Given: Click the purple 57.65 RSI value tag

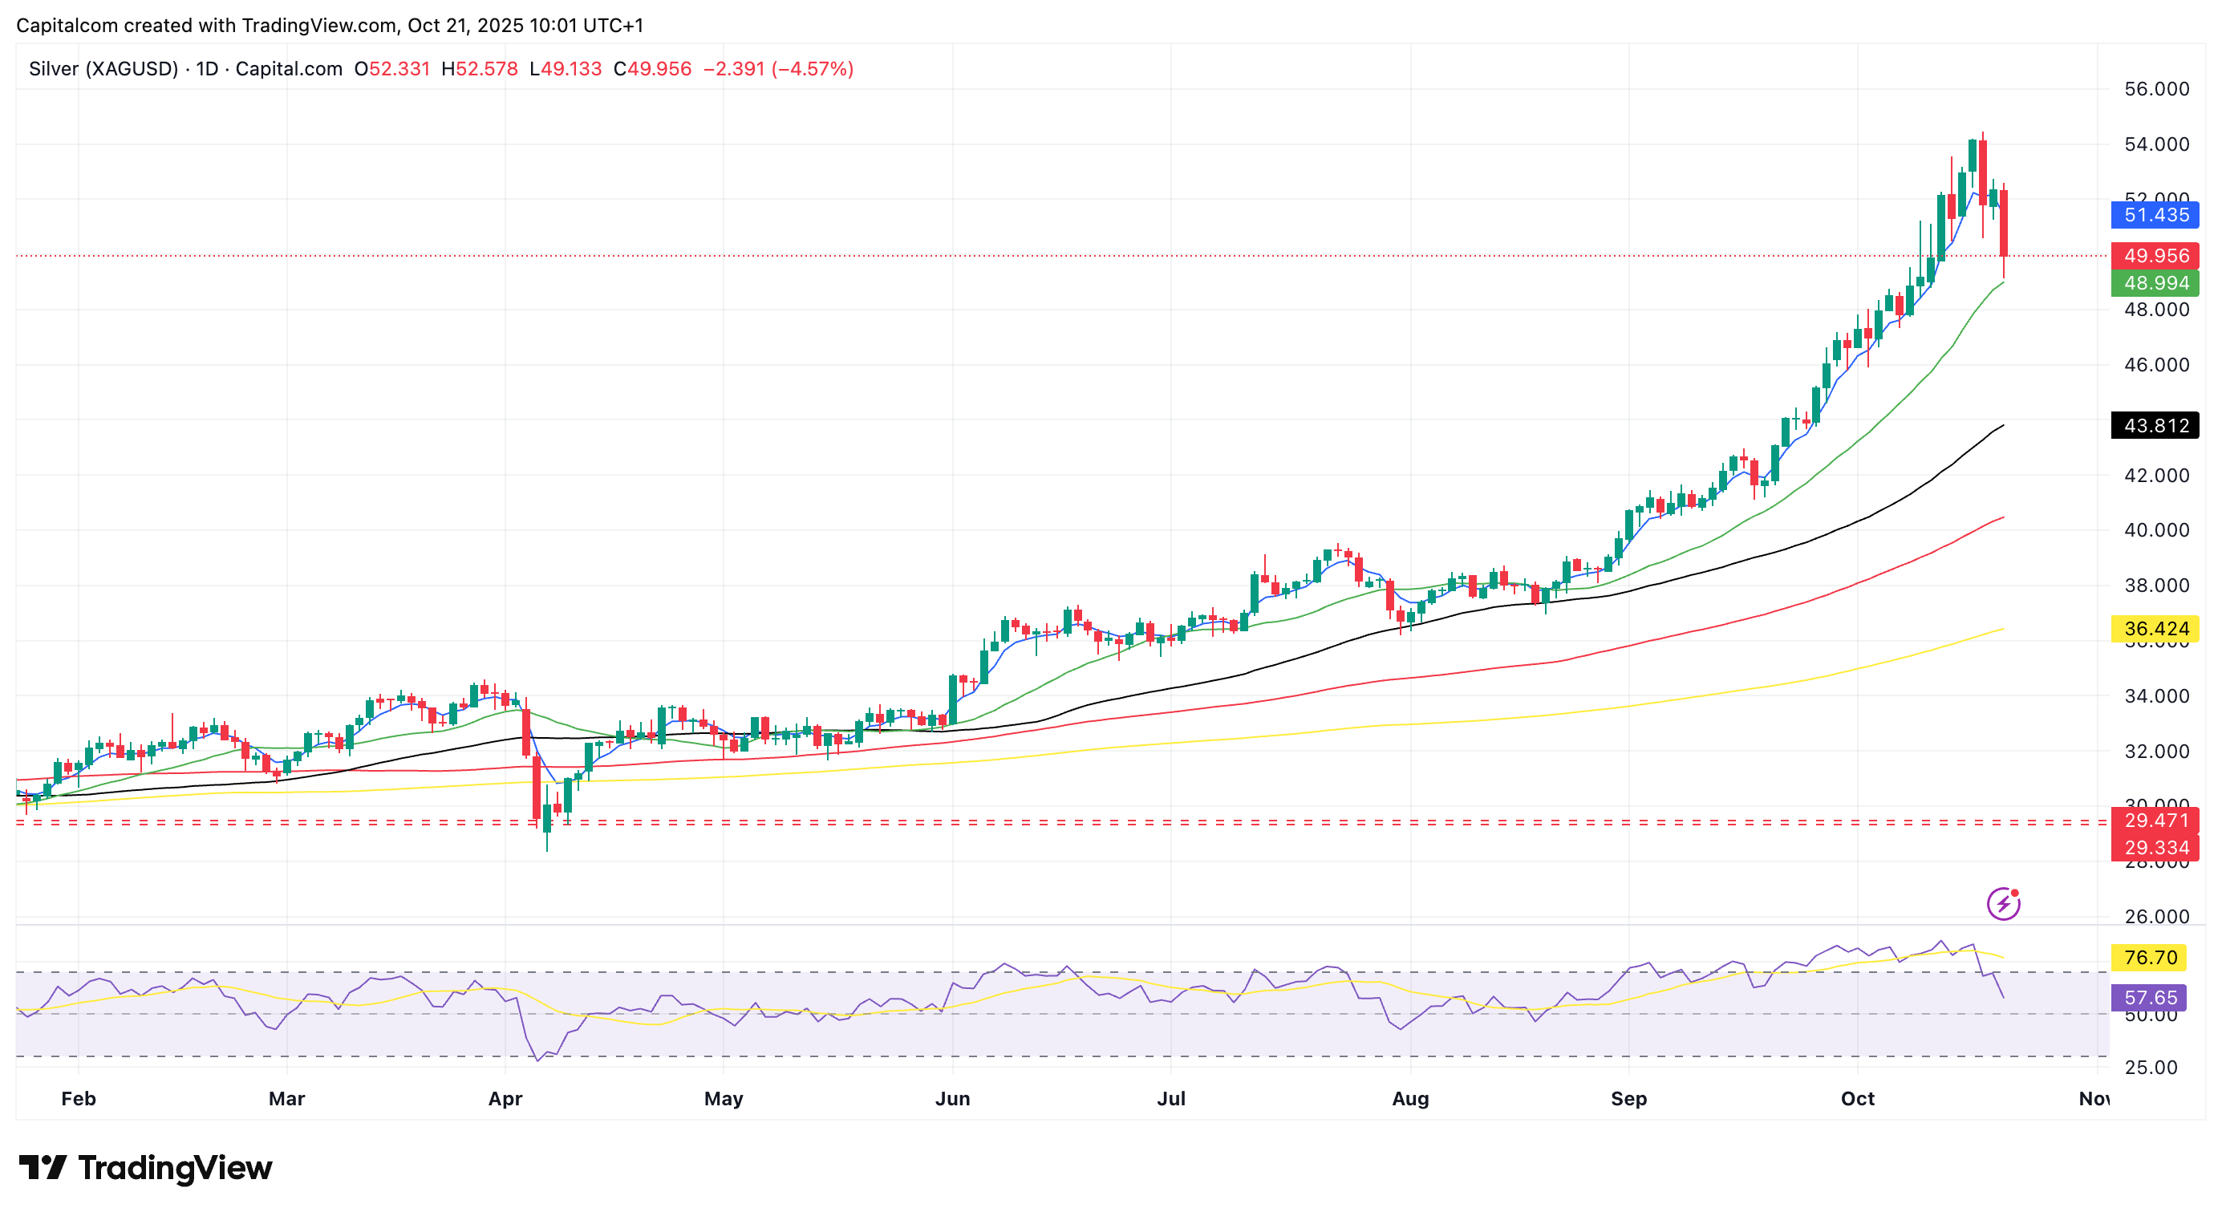Looking at the screenshot, I should [2149, 998].
